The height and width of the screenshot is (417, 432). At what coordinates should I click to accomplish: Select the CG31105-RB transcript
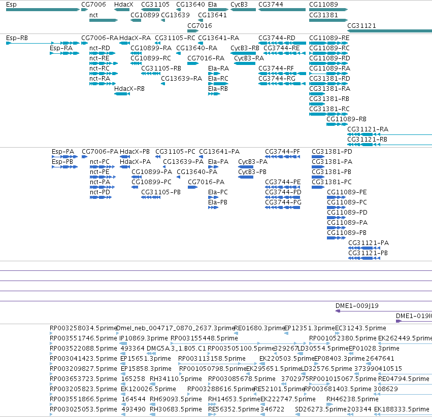click(151, 74)
